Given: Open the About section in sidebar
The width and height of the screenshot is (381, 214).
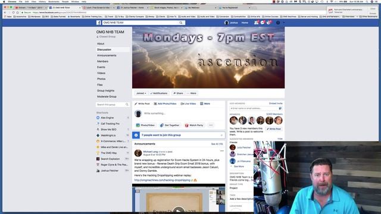Looking at the screenshot, I should (101, 43).
